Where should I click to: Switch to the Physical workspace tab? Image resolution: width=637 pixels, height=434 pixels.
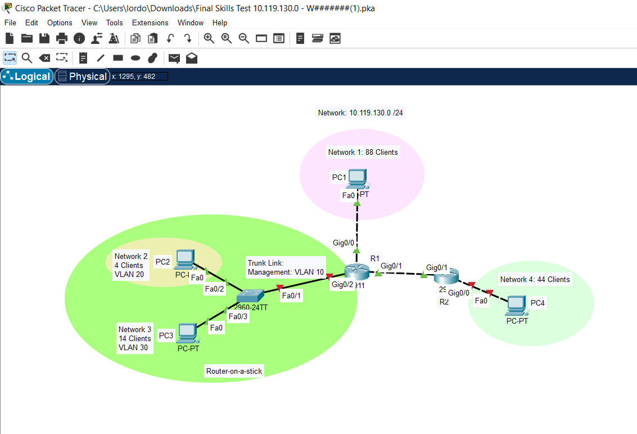[82, 76]
